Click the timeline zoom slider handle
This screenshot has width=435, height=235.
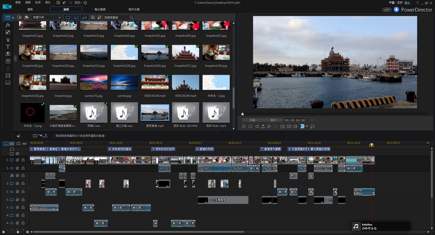coord(18,232)
